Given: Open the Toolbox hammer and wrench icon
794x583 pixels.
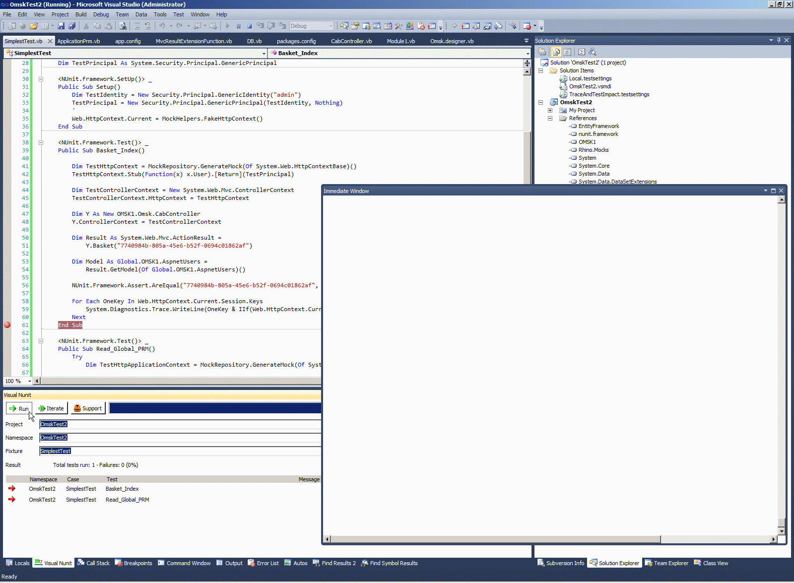Looking at the screenshot, I should pos(399,26).
